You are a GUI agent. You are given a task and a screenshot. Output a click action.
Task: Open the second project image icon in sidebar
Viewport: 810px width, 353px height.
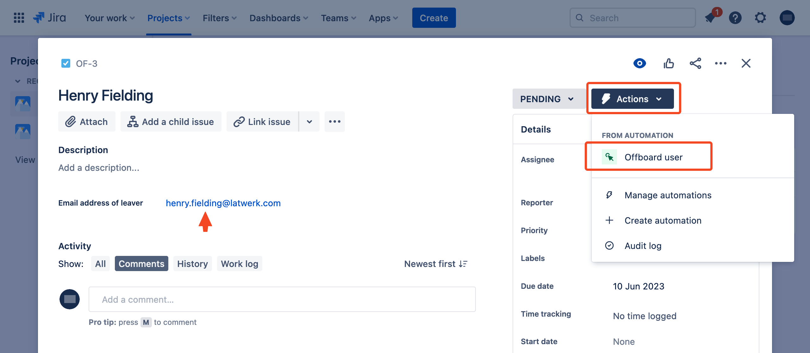click(x=23, y=131)
